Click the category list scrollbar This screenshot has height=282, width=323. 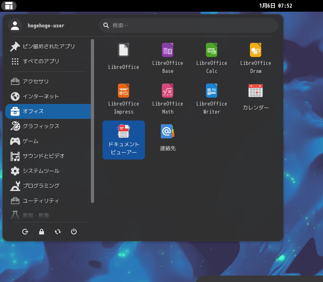92,121
